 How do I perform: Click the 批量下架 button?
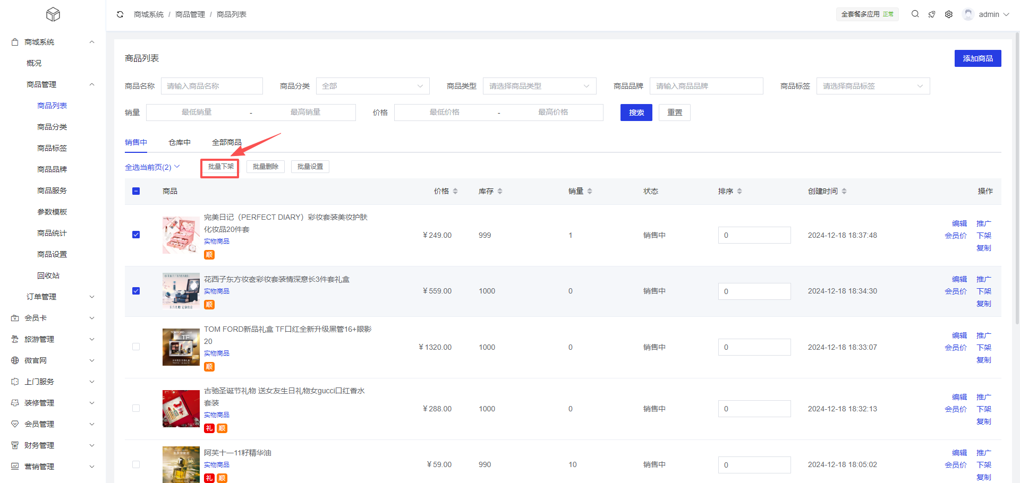click(220, 167)
